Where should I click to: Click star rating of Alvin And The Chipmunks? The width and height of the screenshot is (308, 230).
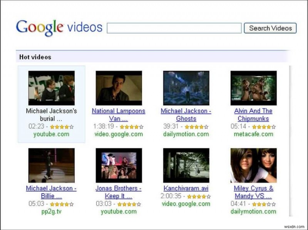264,127
